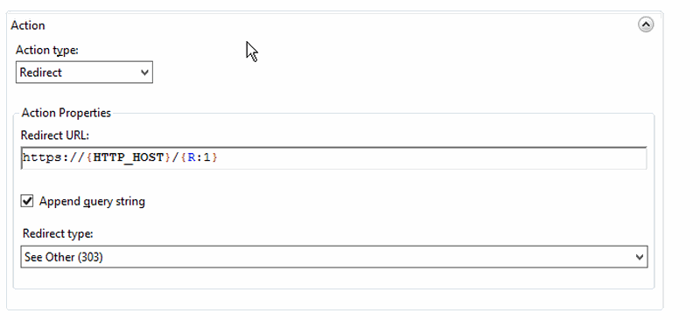Image resolution: width=700 pixels, height=320 pixels.
Task: Click blank area below Redirect type dropdown
Action: (x=334, y=278)
